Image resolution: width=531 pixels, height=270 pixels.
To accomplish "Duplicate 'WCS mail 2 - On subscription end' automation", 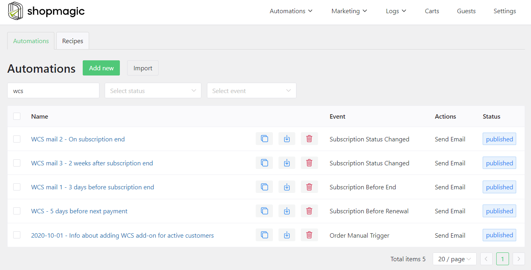I will (264, 139).
